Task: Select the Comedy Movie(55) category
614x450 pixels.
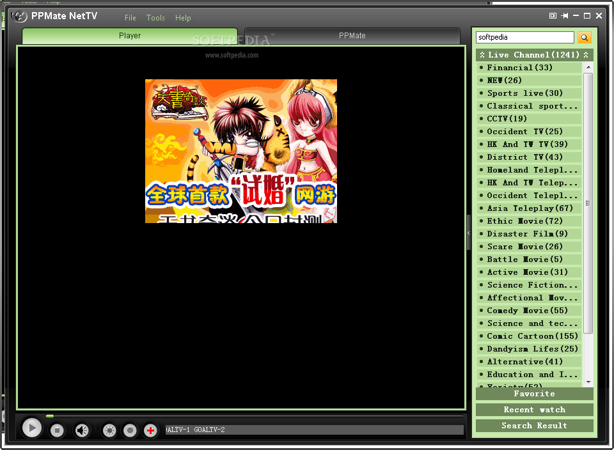Action: (x=530, y=310)
